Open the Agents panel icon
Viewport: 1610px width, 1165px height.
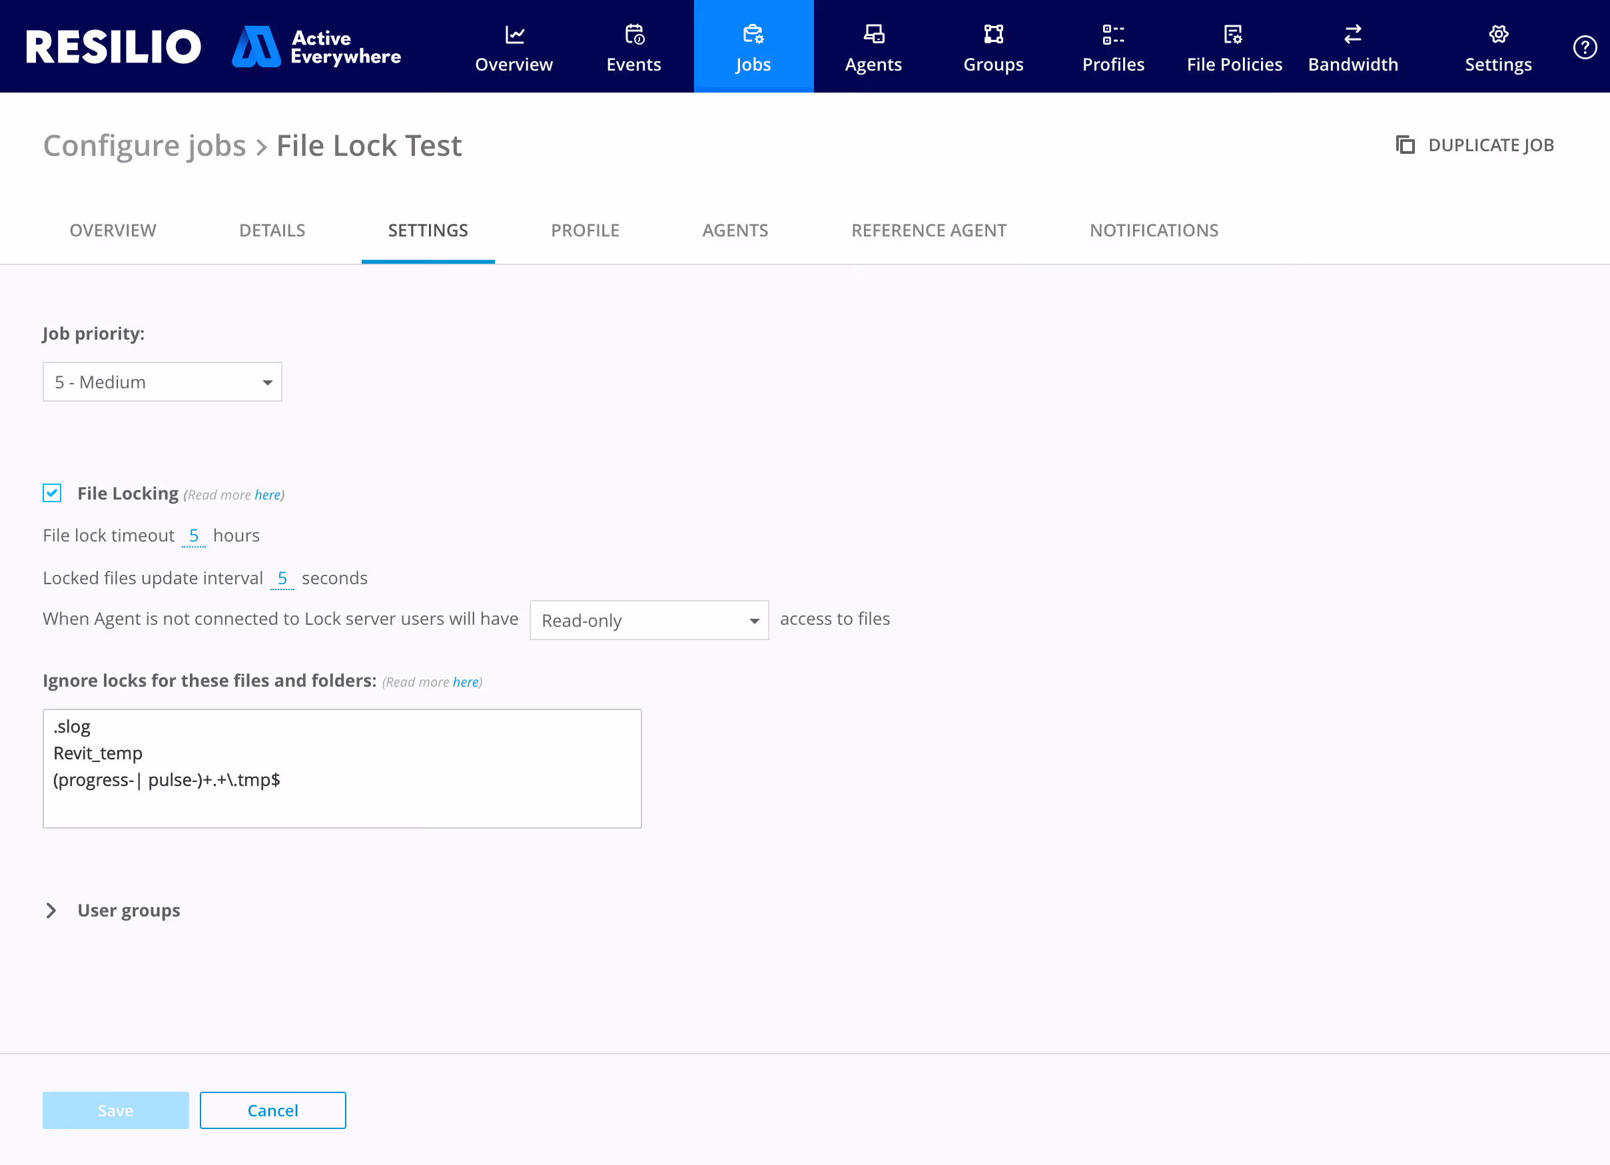pos(873,34)
